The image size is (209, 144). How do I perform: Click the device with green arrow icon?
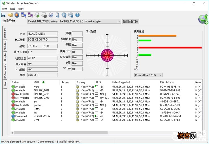tap(37, 15)
